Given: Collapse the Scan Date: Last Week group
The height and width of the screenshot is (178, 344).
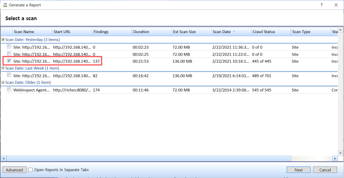Looking at the screenshot, I should click(3, 68).
